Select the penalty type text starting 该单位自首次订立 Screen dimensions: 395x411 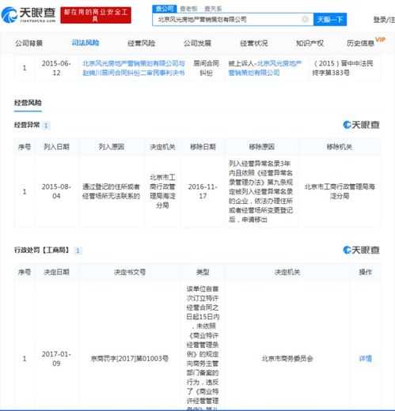(203, 347)
